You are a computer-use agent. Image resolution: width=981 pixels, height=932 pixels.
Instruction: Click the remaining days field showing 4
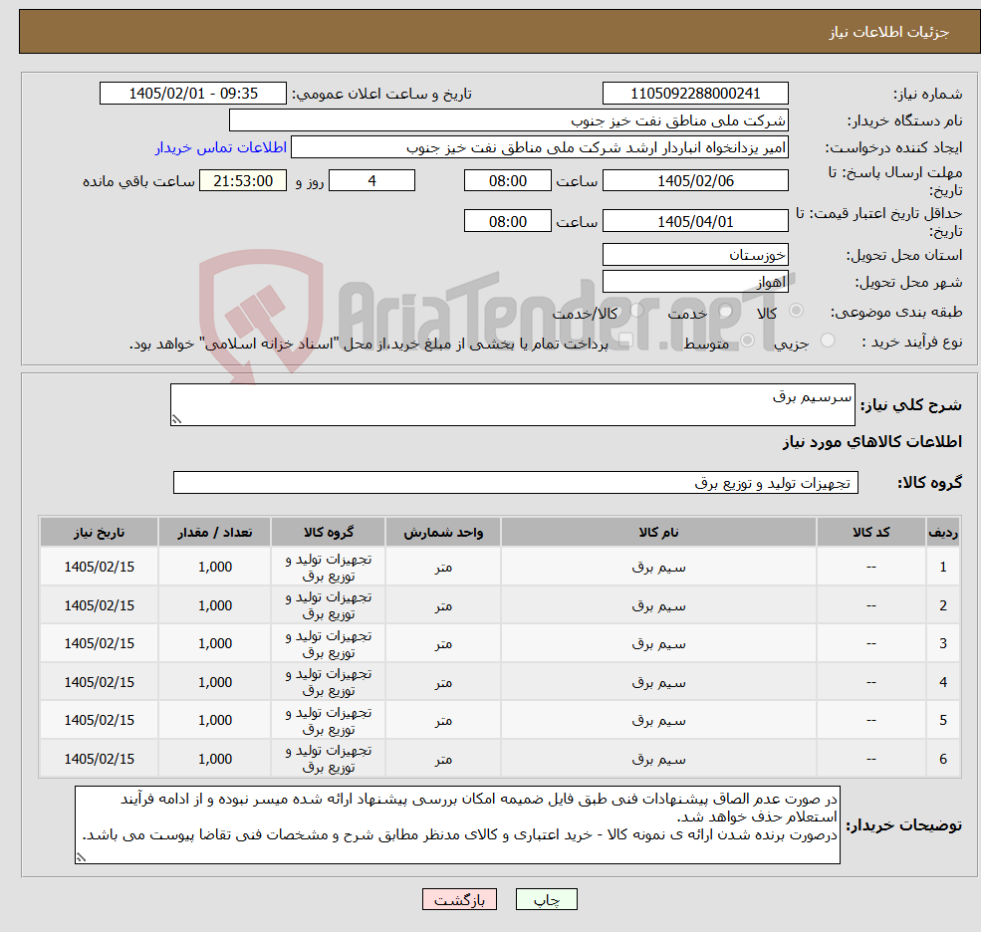[x=371, y=181]
